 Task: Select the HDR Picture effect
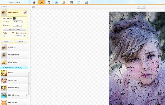14,102
